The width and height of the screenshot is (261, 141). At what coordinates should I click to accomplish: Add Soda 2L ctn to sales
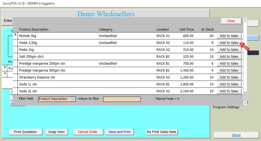click(x=229, y=91)
